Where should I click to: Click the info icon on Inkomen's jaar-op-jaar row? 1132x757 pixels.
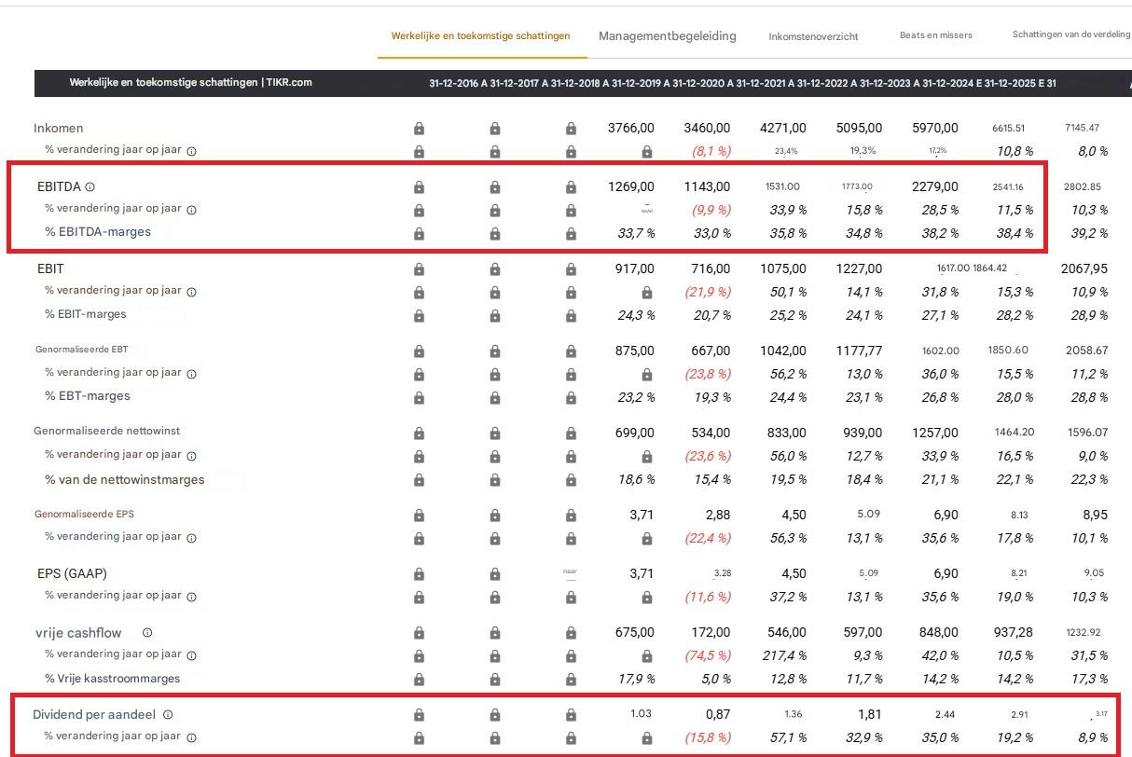pyautogui.click(x=191, y=152)
